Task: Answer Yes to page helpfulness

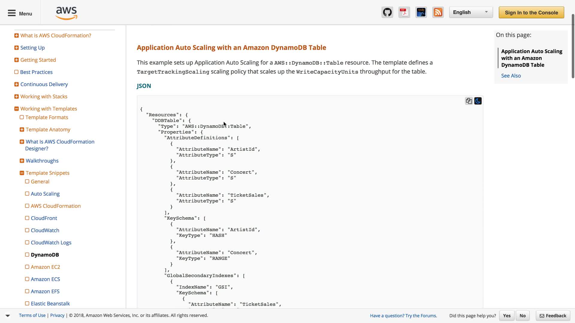Action: click(x=507, y=316)
